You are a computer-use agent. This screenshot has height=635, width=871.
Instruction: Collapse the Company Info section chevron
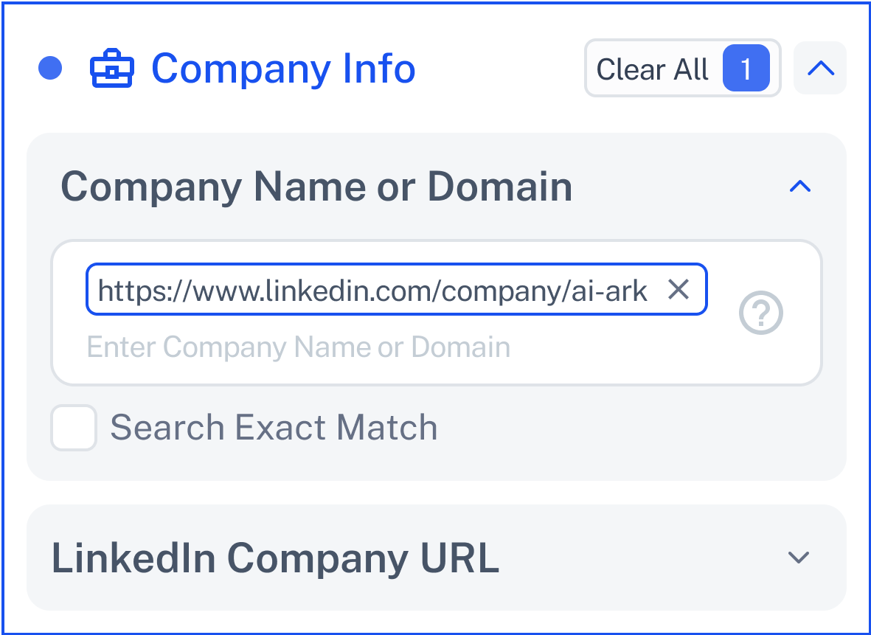(820, 69)
